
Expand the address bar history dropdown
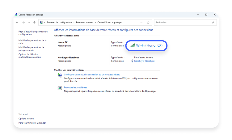141,23
